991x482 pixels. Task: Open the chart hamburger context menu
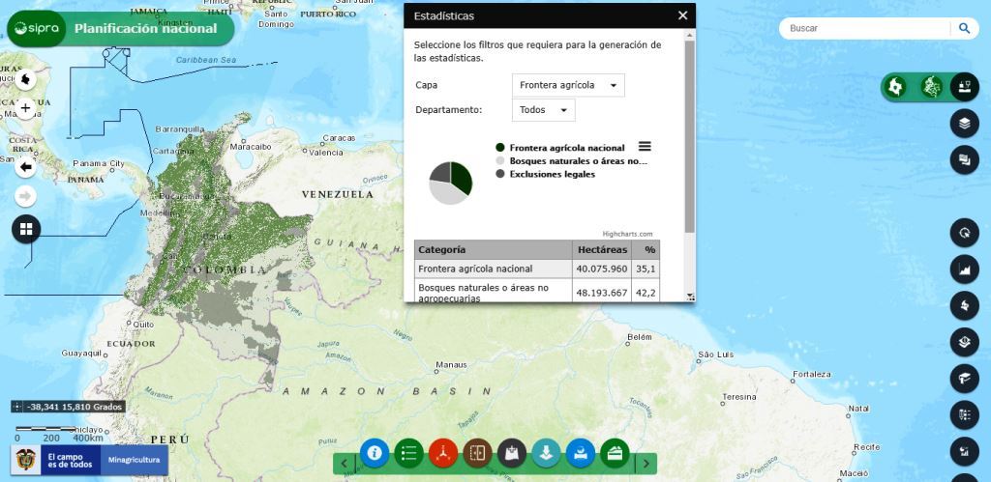click(x=645, y=147)
